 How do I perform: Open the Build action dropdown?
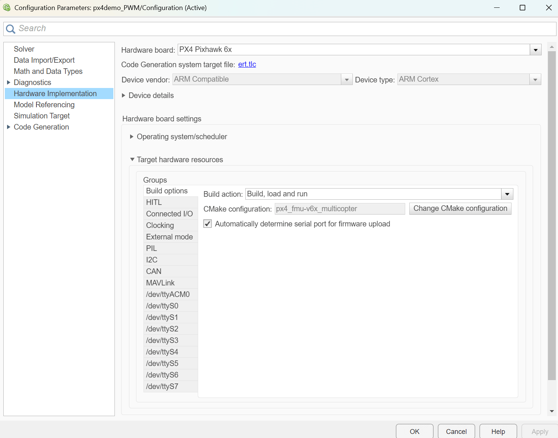pyautogui.click(x=507, y=194)
